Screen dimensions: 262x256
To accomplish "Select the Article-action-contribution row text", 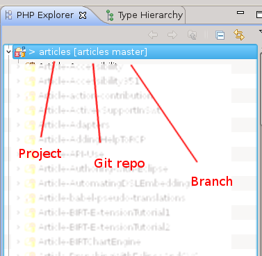I will click(95, 96).
